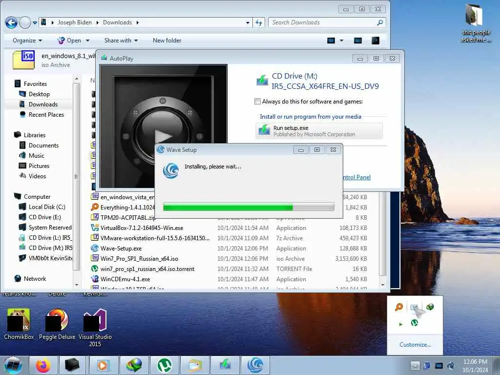Open the Organize menu
Screen dimensions: 500x375
(27, 41)
